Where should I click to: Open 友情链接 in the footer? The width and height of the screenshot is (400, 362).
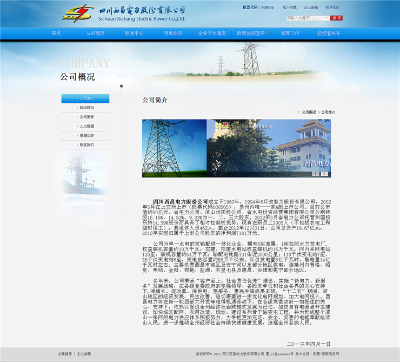coord(64,353)
